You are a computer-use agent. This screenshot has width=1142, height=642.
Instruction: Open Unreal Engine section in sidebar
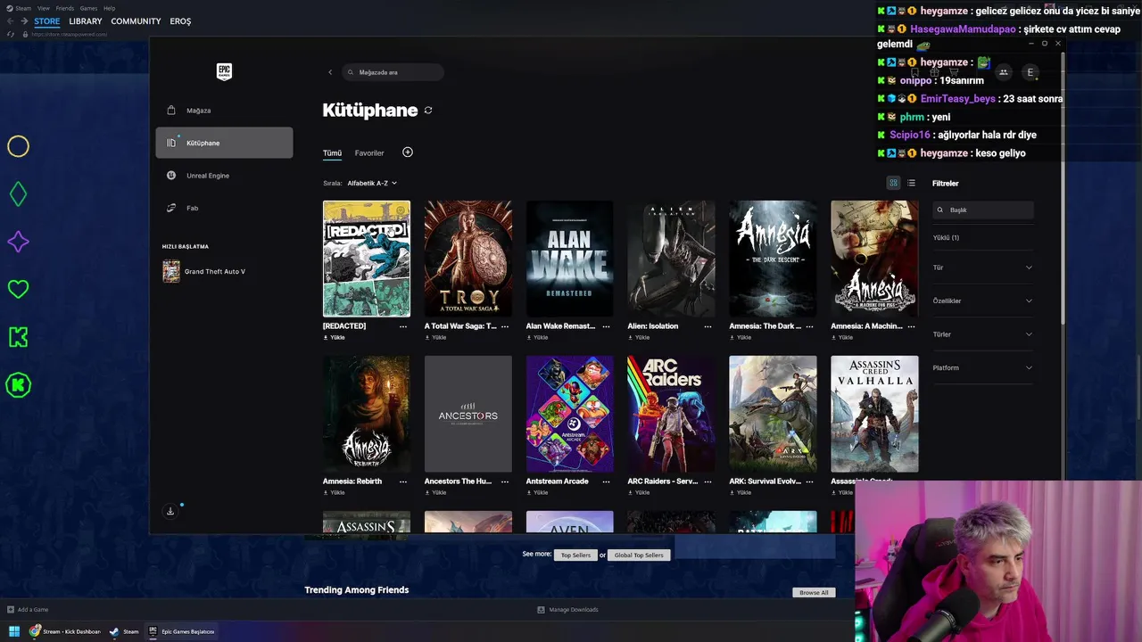(224, 176)
